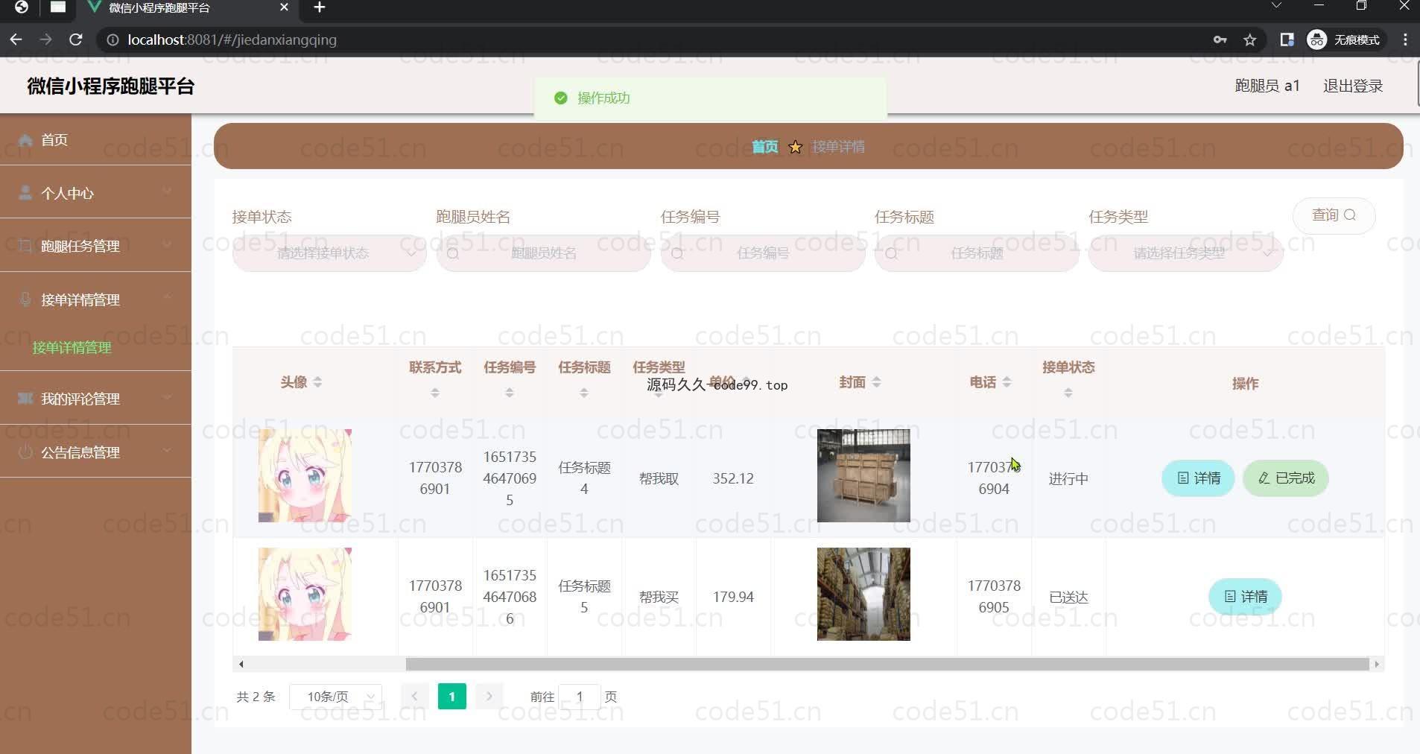
Task: Click the icon beside 我的评论管理
Action: pos(25,399)
